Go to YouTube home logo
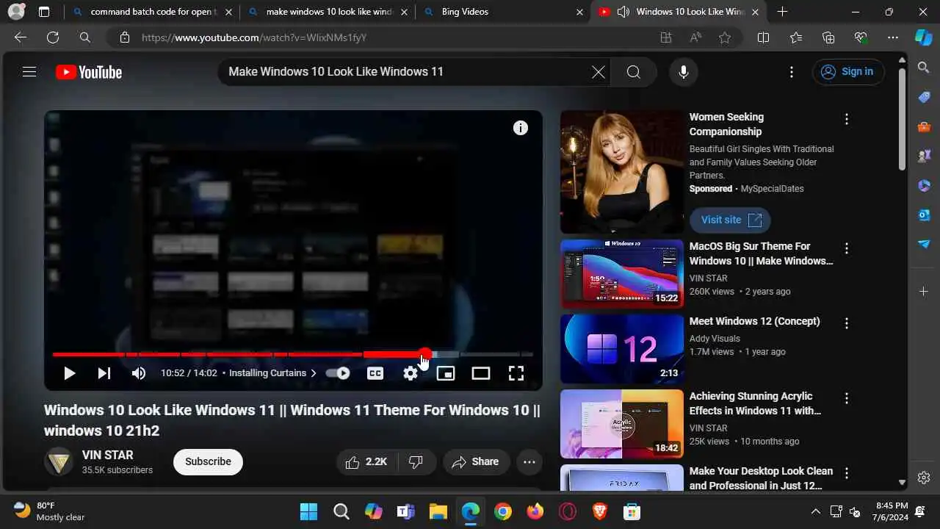 pyautogui.click(x=89, y=72)
